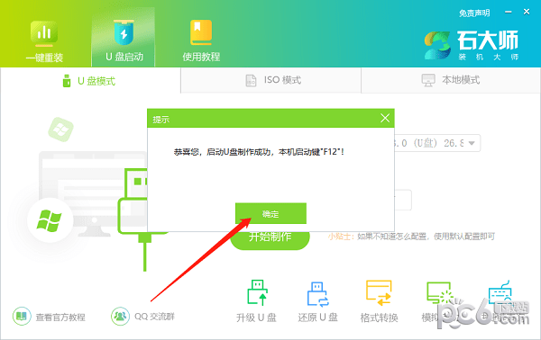Screen dimensions: 541x340
Task: Open the 一键重装 section icon
Action: [x=44, y=33]
